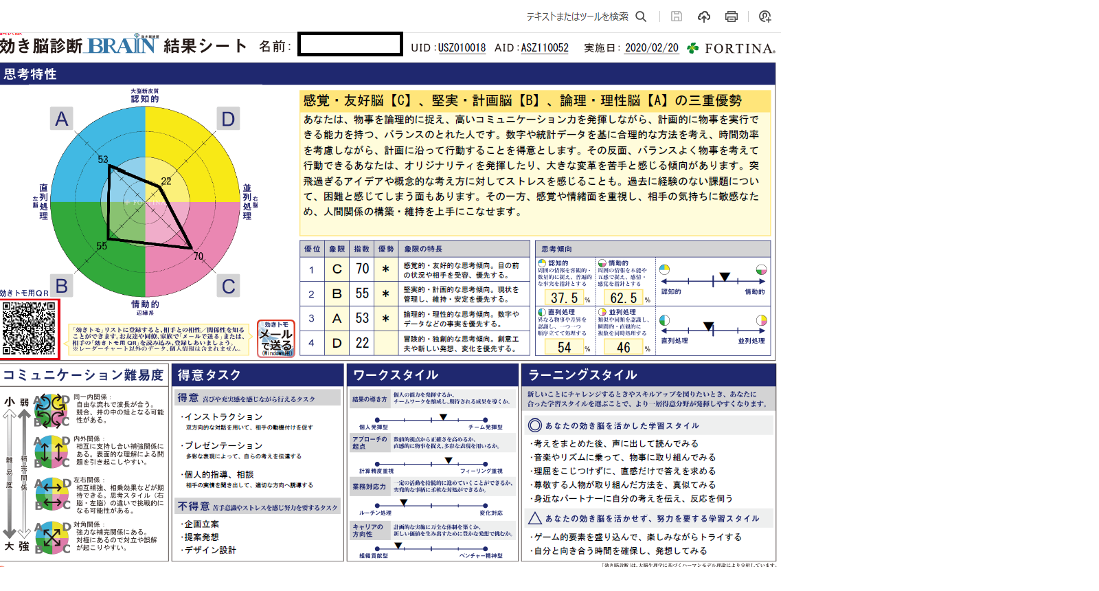
Task: Print the document with the printer icon
Action: pos(732,16)
